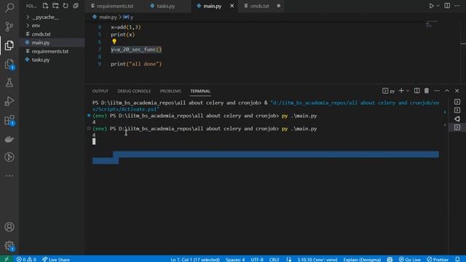Click Go Live status button

click(x=410, y=259)
